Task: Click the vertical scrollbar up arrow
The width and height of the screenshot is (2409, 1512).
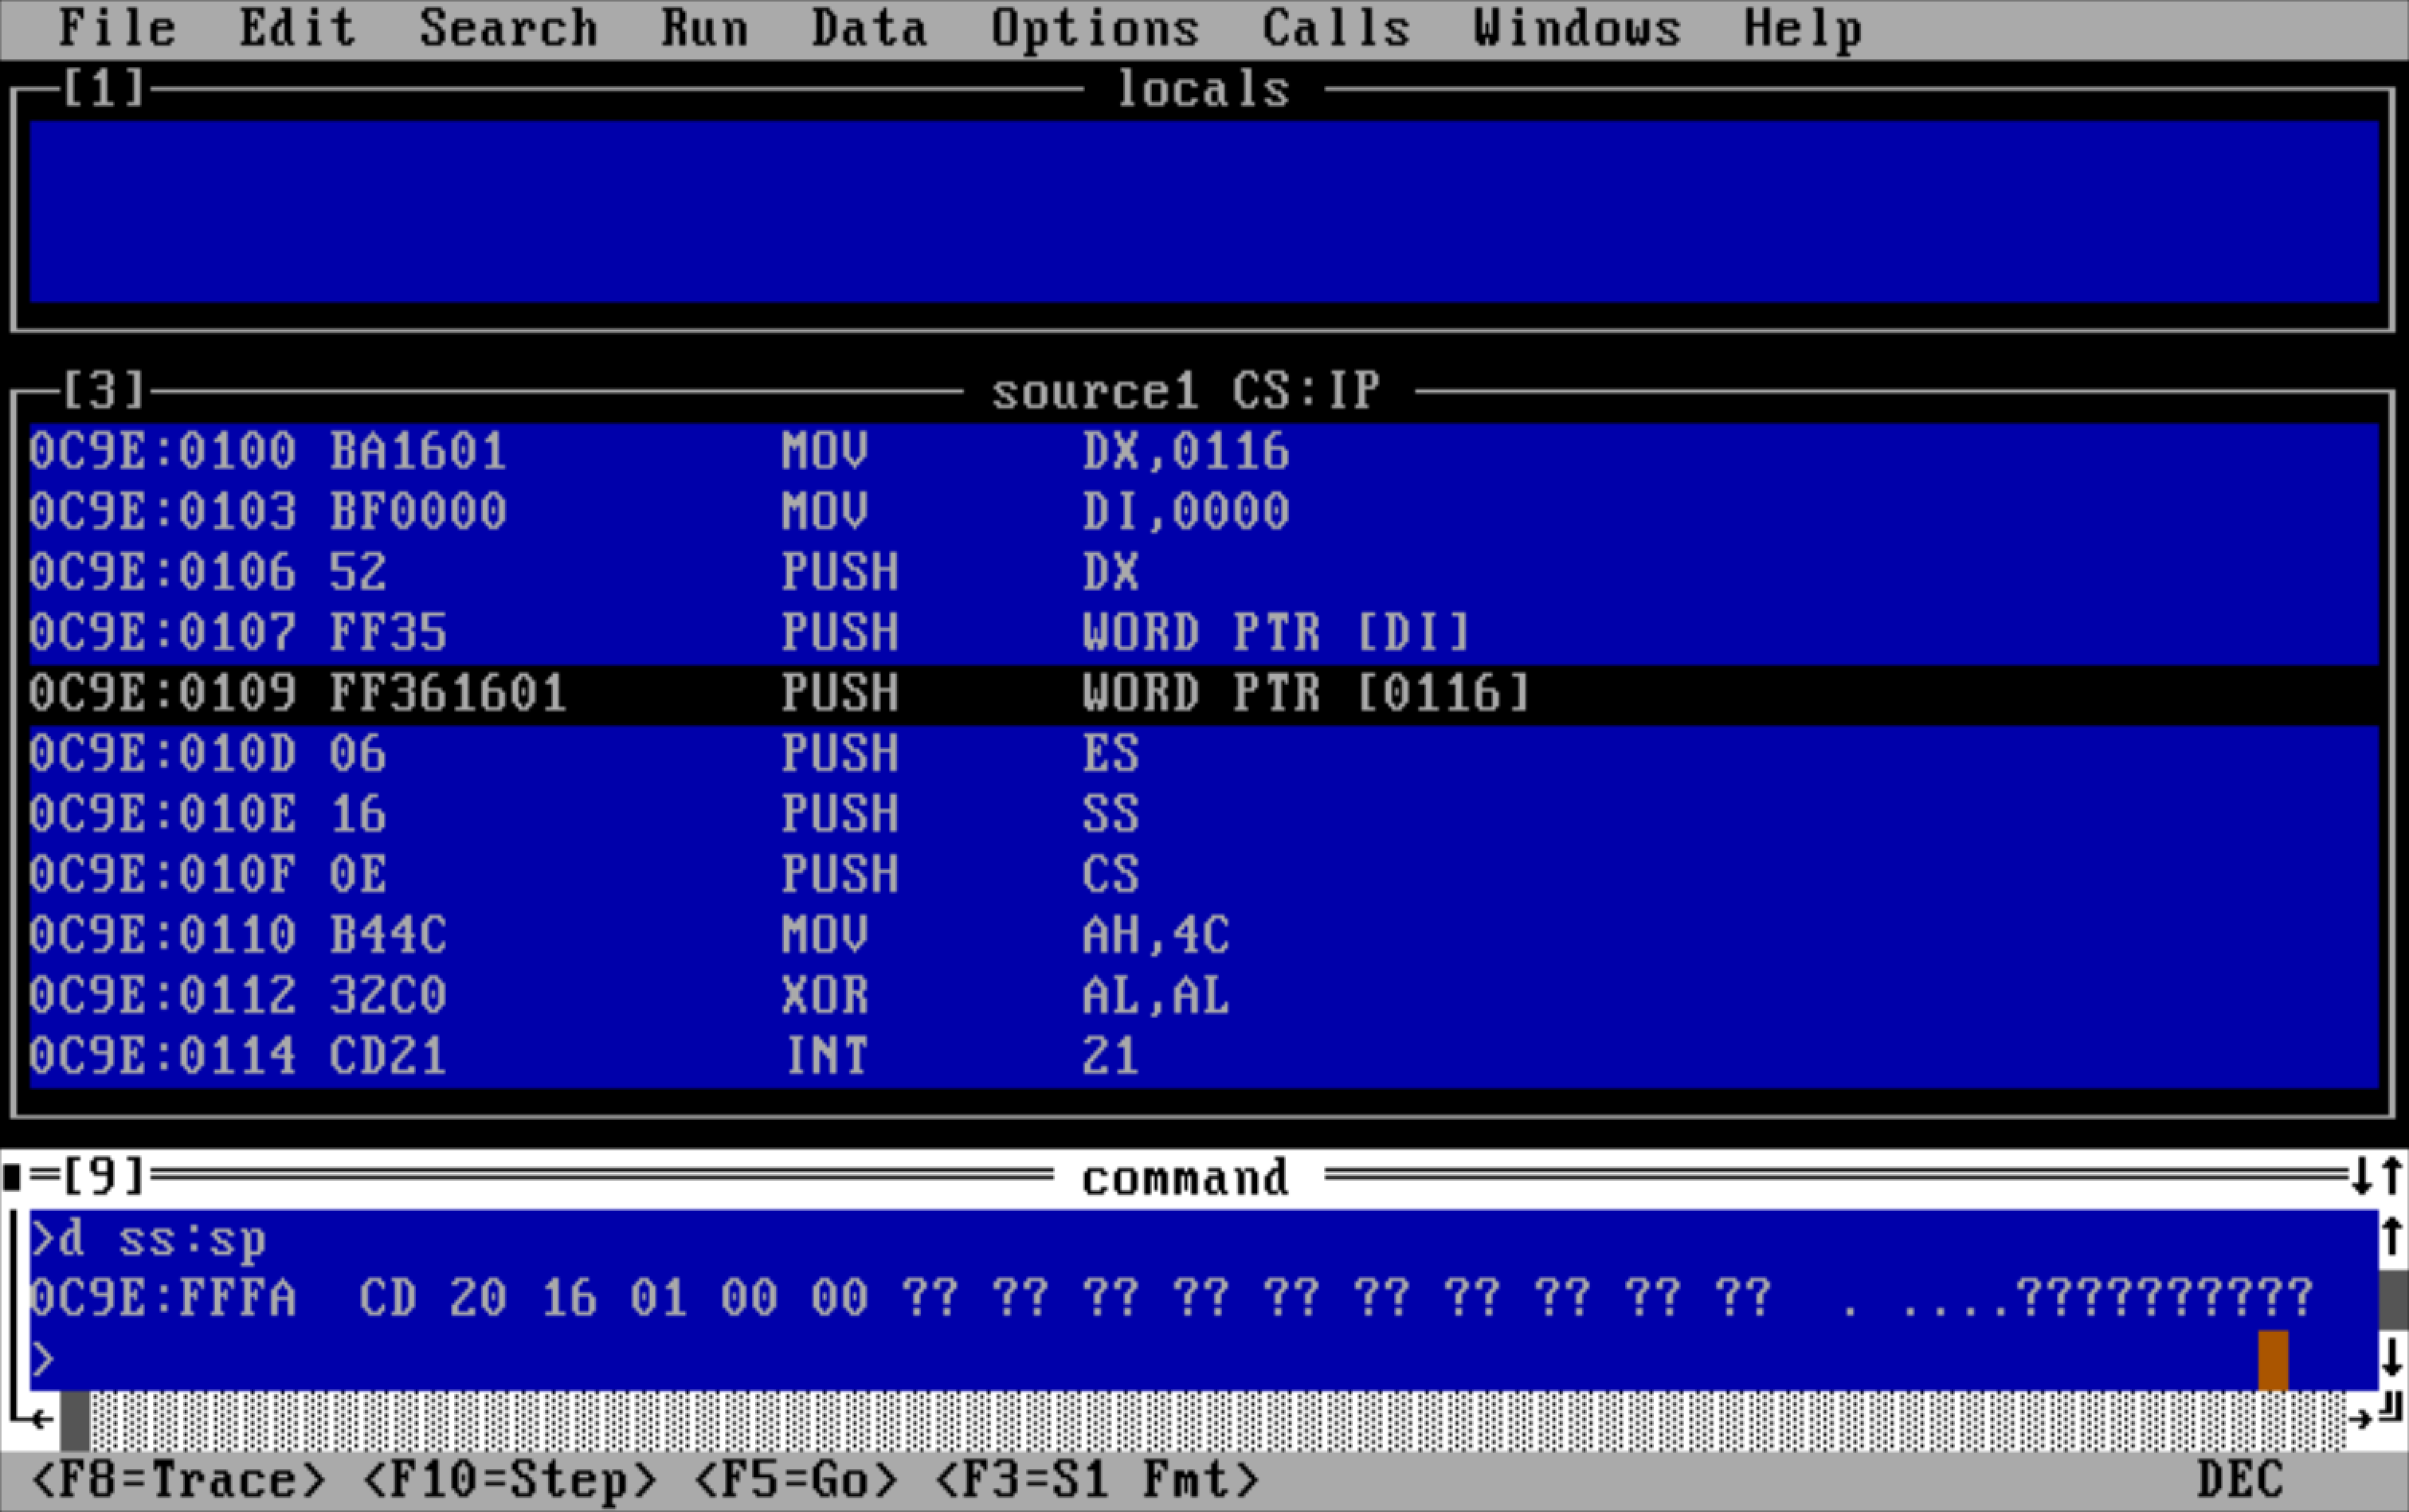Action: (2391, 1238)
